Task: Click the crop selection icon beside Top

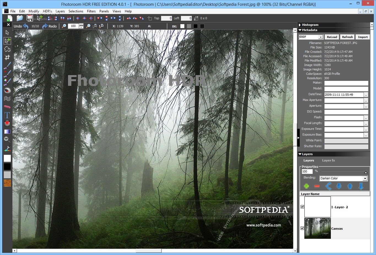Action: (x=150, y=18)
